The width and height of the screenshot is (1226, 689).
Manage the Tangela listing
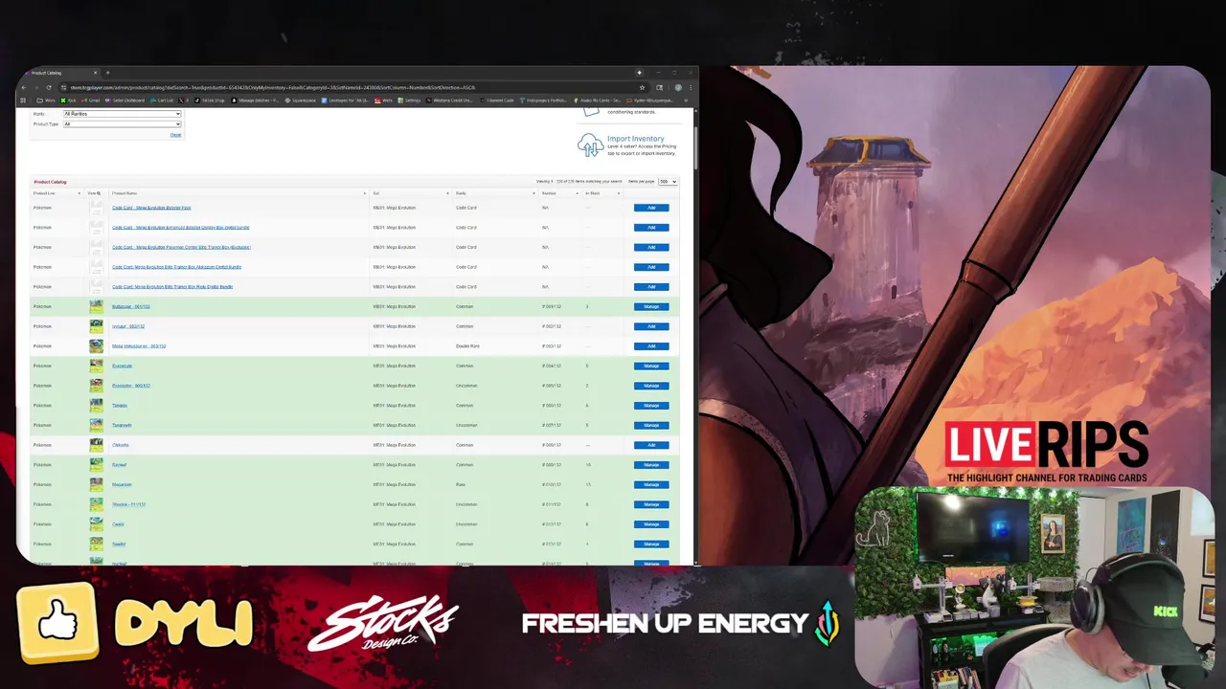click(x=651, y=406)
